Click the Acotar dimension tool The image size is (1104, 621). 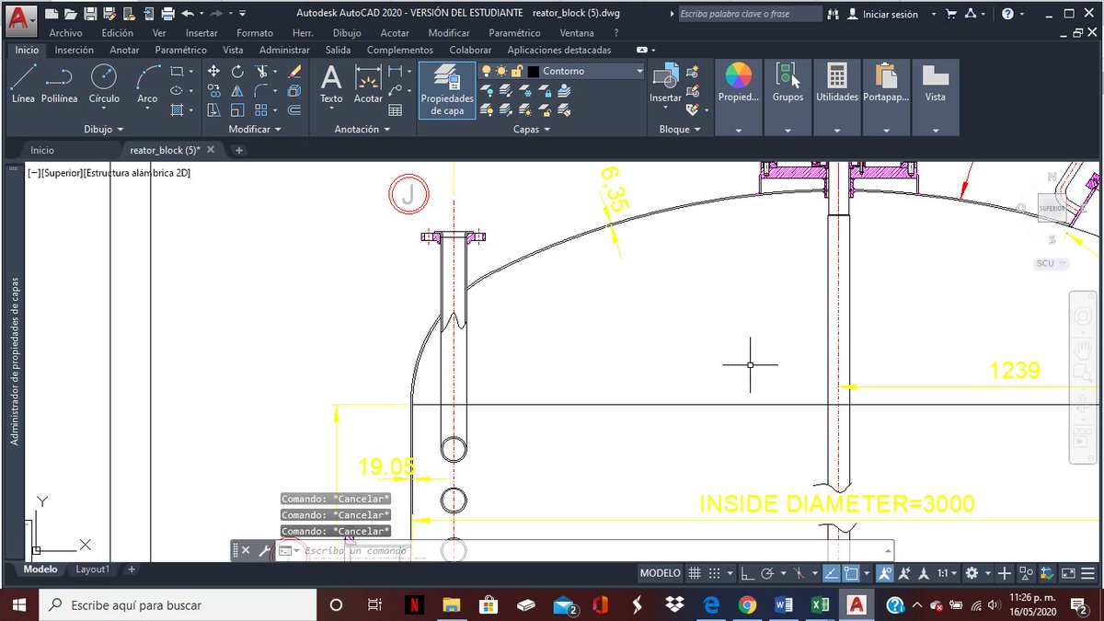click(368, 84)
